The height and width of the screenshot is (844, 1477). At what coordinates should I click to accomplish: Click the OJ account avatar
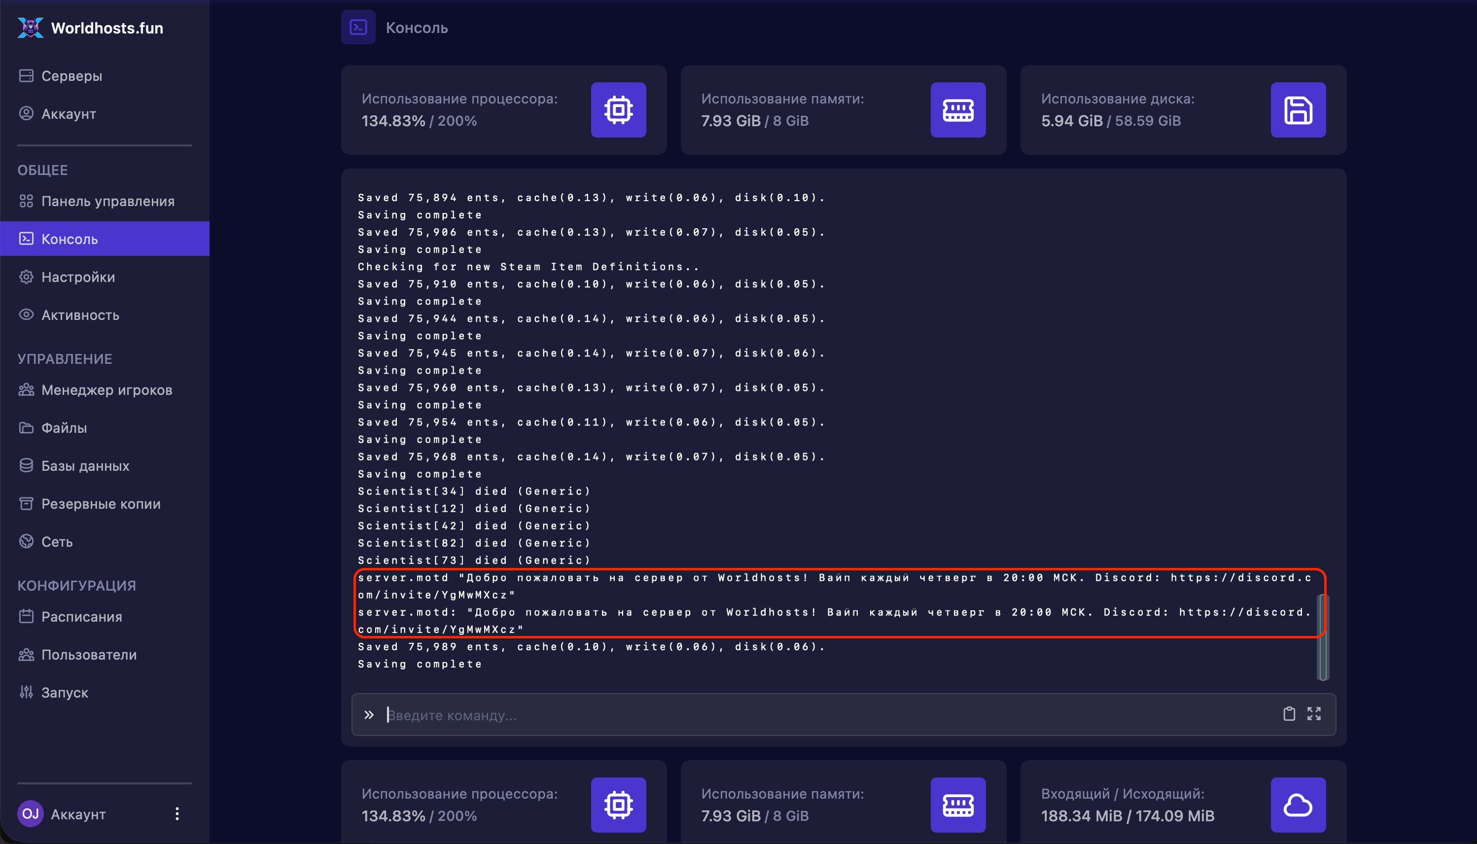click(x=30, y=814)
